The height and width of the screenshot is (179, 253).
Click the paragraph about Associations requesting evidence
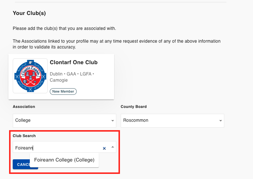pos(116,44)
